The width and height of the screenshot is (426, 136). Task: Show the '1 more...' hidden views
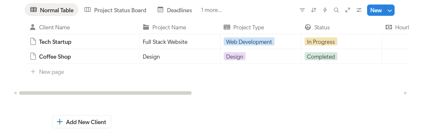pos(211,10)
